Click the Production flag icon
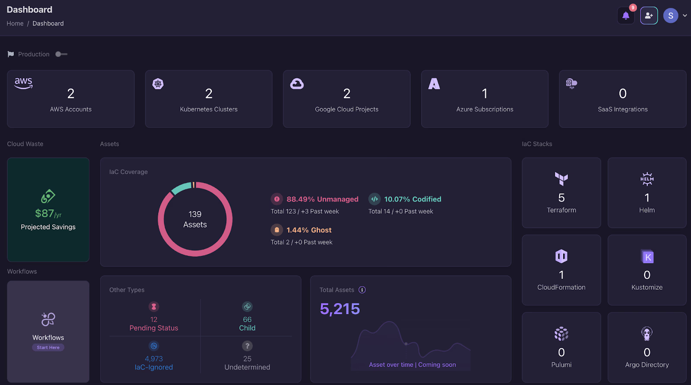Screen dimensions: 691x385 pos(11,54)
